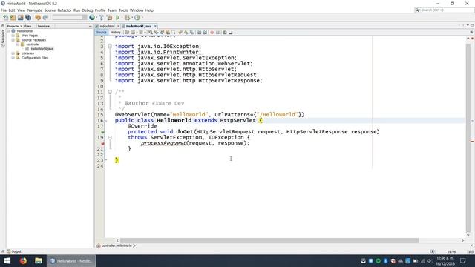Collapse the HelloWorld project root node
The height and width of the screenshot is (267, 475).
(x=8, y=31)
